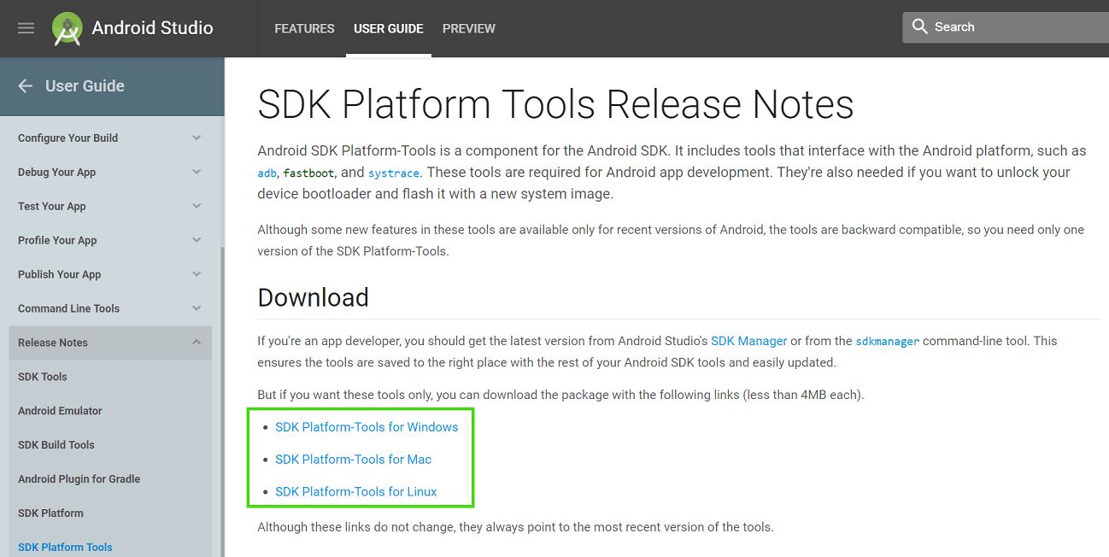Click the Download section heading
The height and width of the screenshot is (557, 1109).
tap(314, 297)
